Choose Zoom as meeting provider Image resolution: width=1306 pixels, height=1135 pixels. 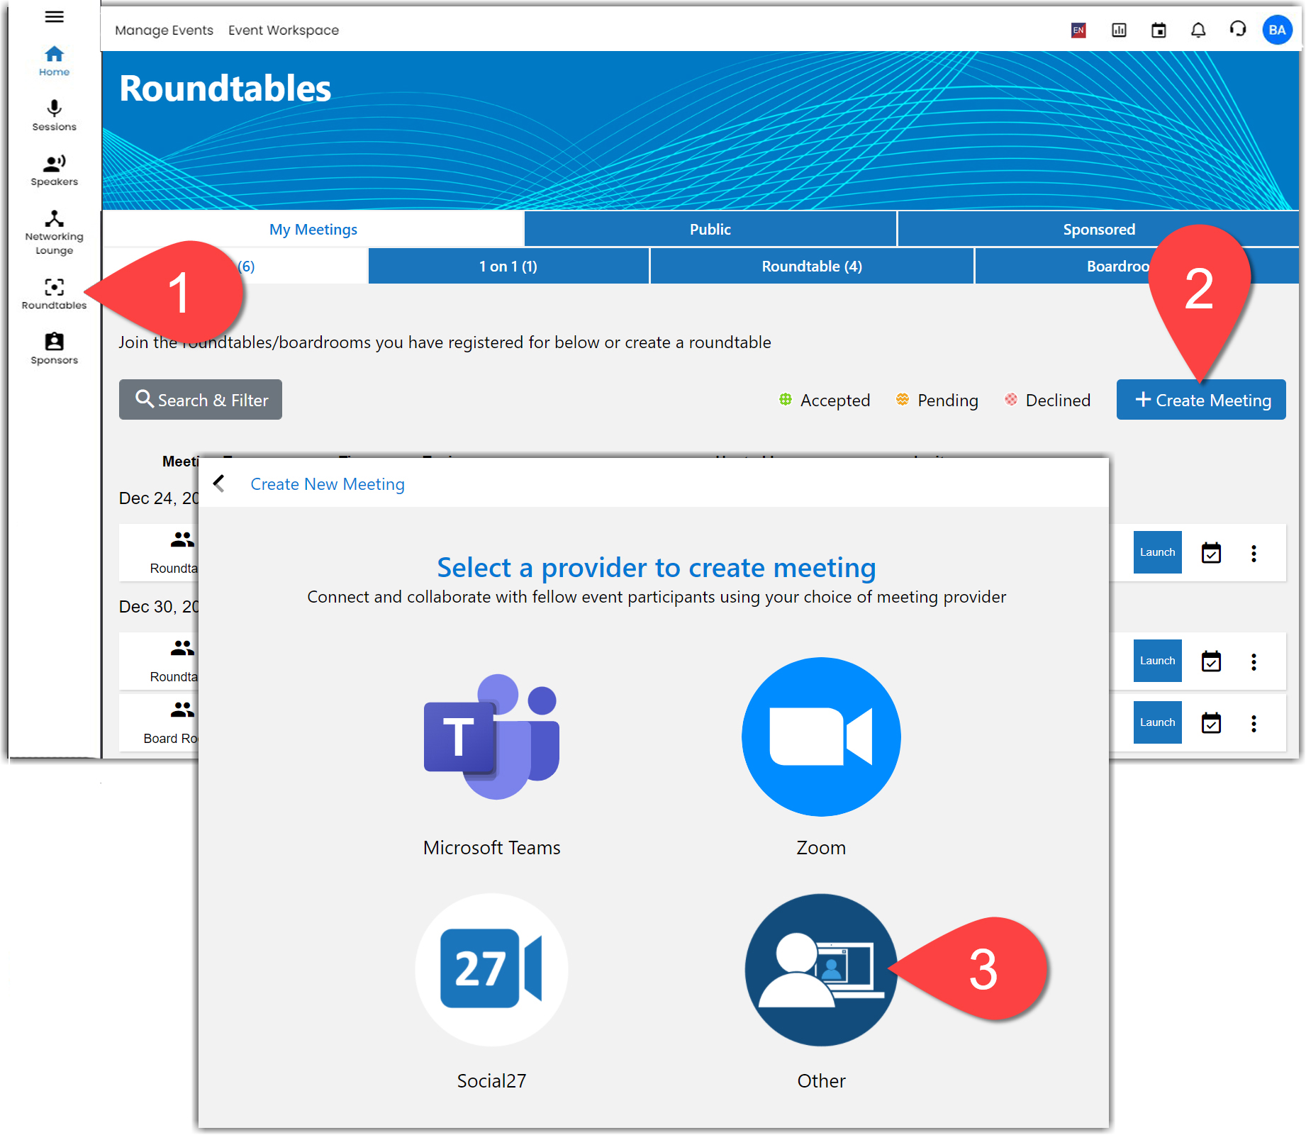(820, 737)
